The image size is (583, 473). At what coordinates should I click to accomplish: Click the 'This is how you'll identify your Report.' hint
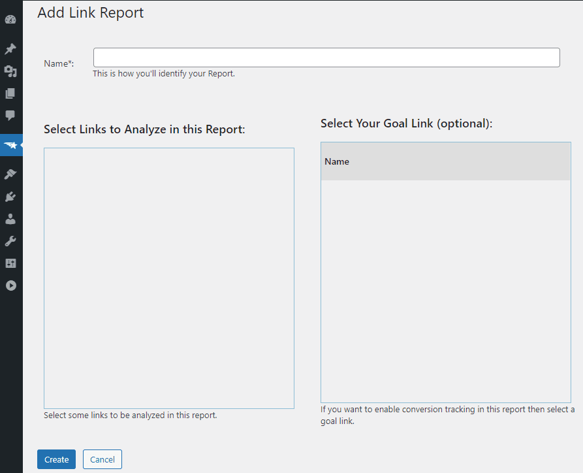point(164,74)
